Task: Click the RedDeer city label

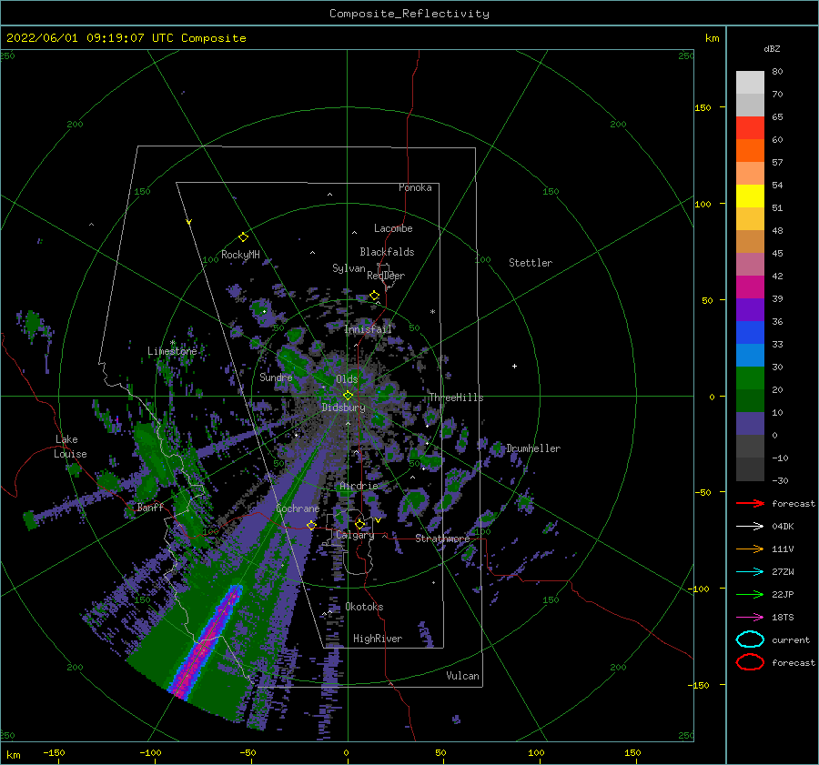Action: (386, 276)
